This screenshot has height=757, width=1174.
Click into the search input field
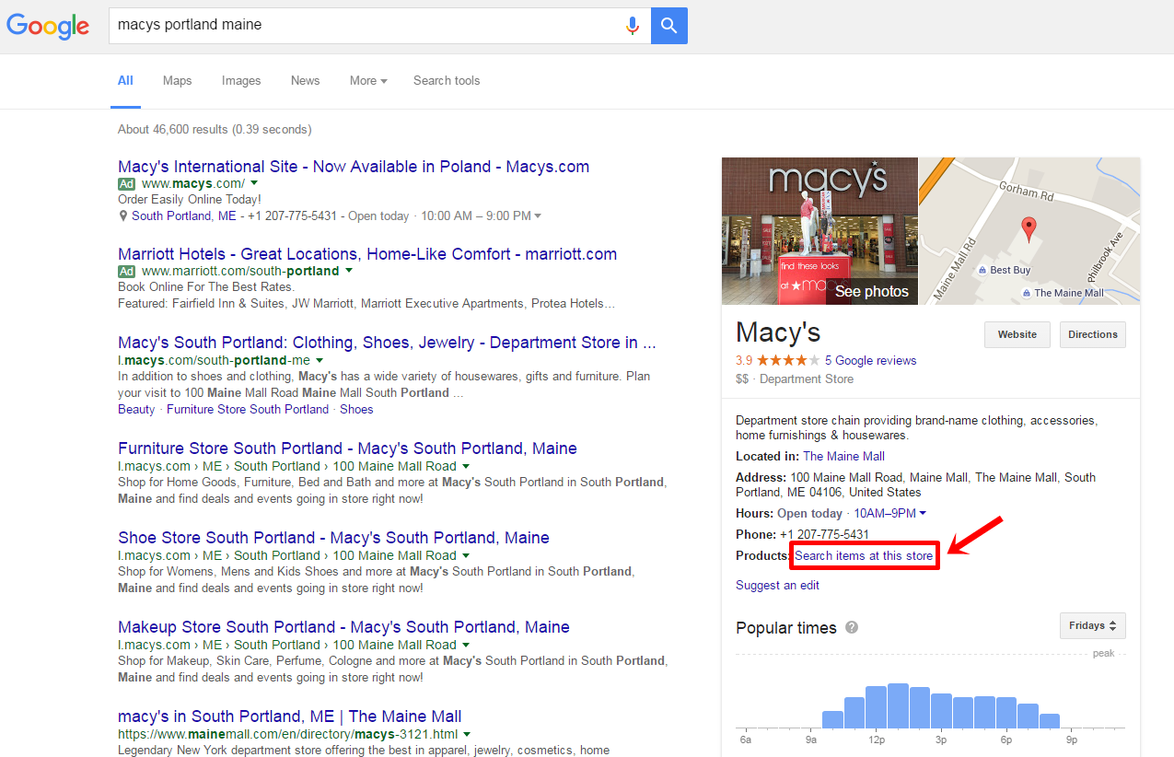(366, 26)
